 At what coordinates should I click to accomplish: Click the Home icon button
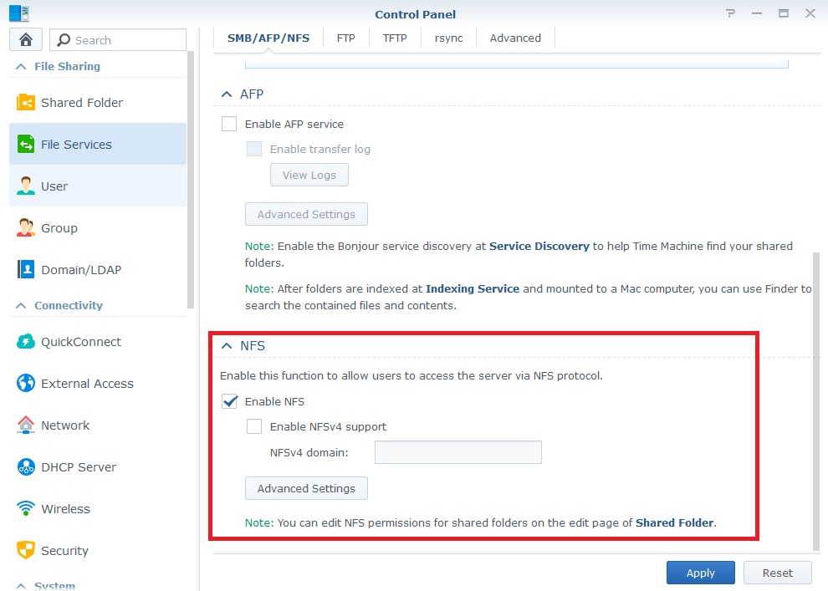click(x=26, y=40)
